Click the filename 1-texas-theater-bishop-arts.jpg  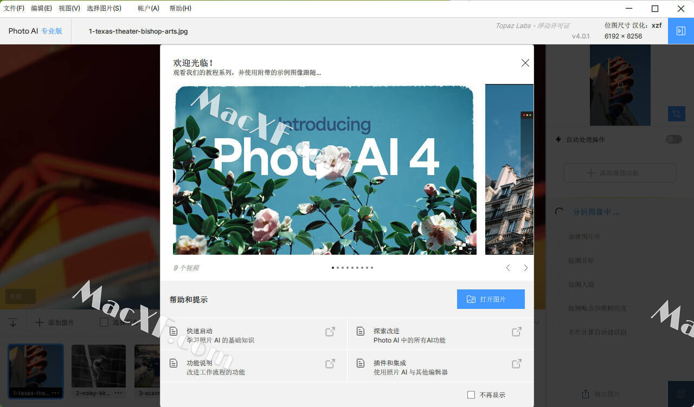pos(138,31)
